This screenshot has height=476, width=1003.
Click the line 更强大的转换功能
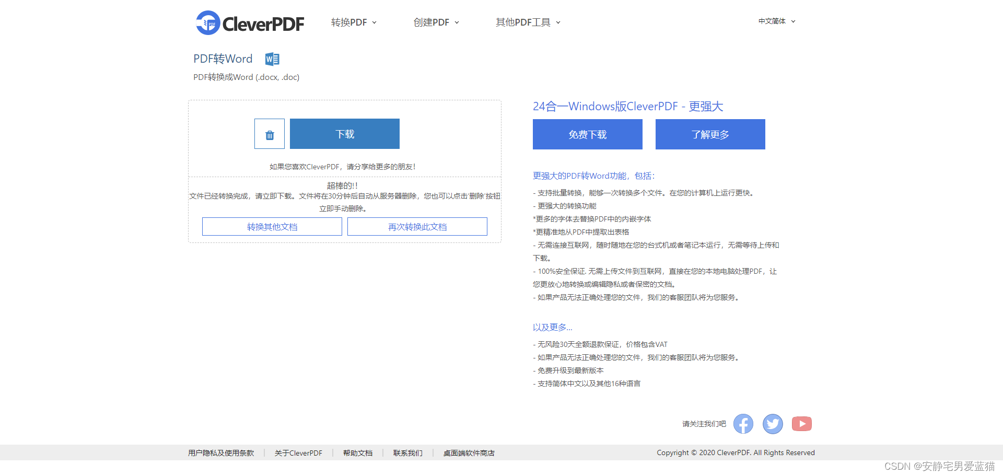coord(565,206)
